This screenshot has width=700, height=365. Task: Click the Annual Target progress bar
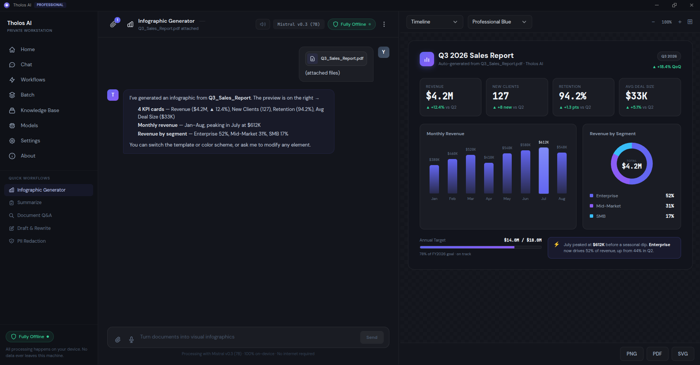pos(480,247)
